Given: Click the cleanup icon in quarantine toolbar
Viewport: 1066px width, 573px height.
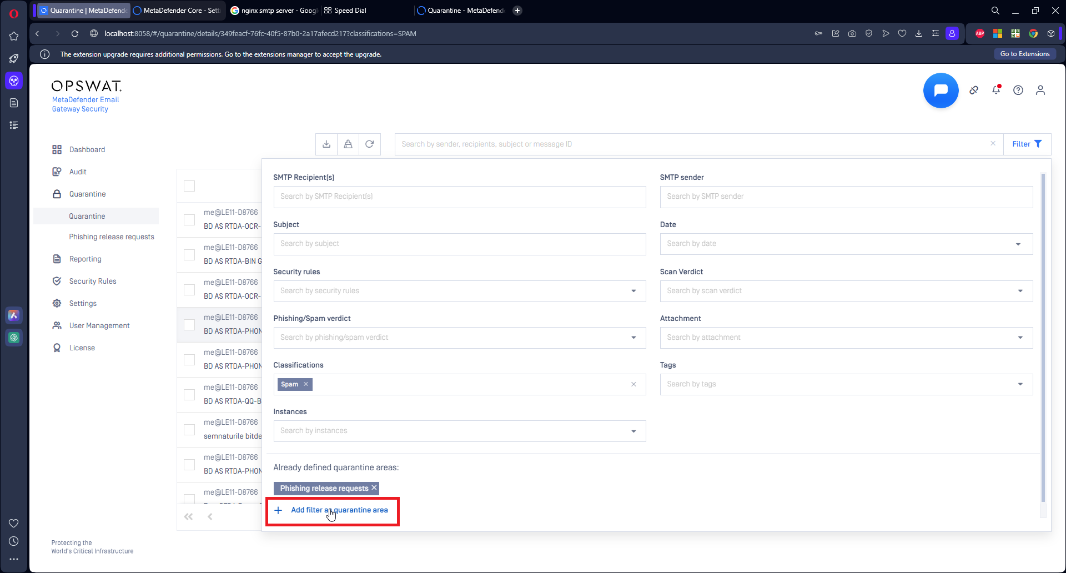Looking at the screenshot, I should (x=348, y=144).
